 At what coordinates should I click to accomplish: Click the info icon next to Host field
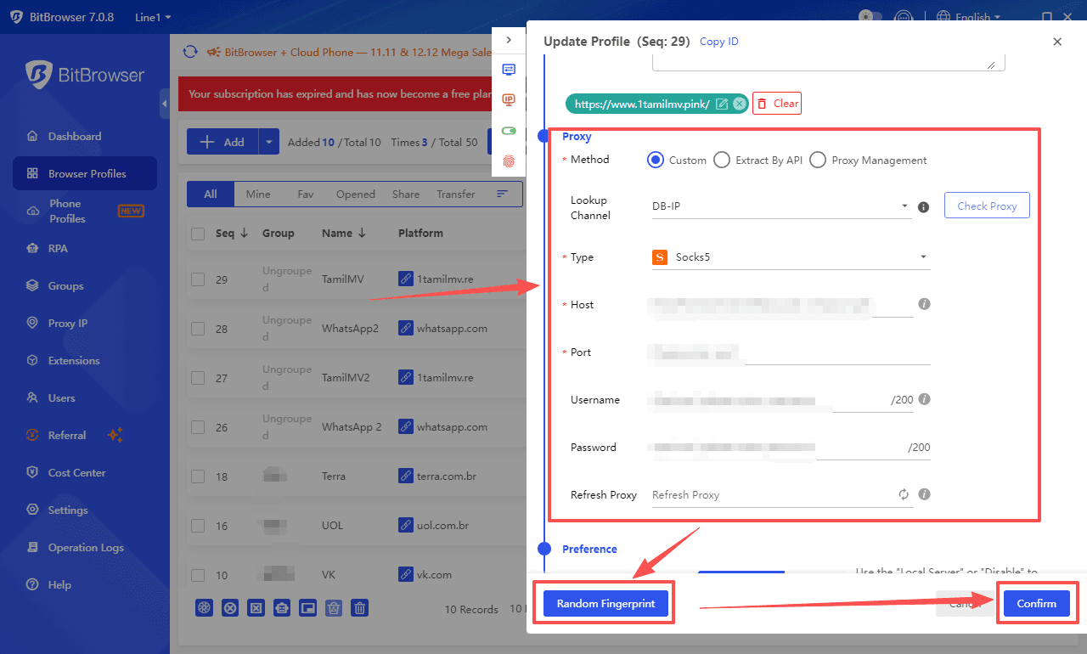click(x=924, y=304)
